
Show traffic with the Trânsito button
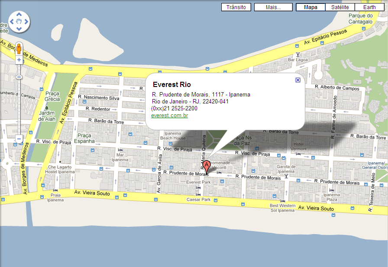[236, 7]
